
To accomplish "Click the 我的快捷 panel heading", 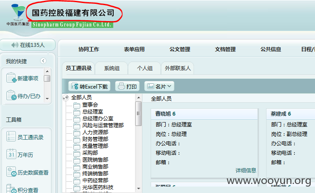I will tap(16, 61).
